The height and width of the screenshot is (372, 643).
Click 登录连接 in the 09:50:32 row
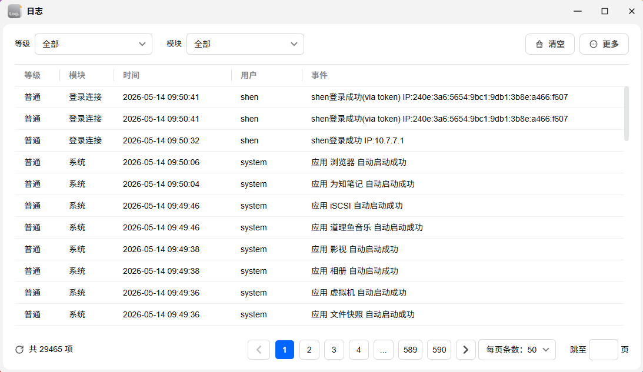click(85, 140)
